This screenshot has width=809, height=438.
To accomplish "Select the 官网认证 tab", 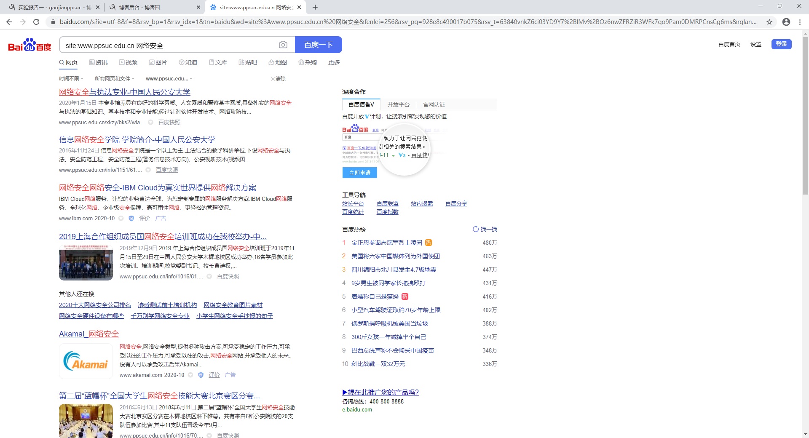I will [x=434, y=104].
